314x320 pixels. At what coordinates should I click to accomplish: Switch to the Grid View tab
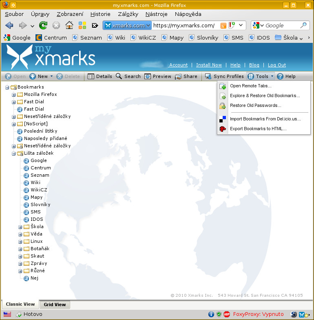(x=55, y=304)
